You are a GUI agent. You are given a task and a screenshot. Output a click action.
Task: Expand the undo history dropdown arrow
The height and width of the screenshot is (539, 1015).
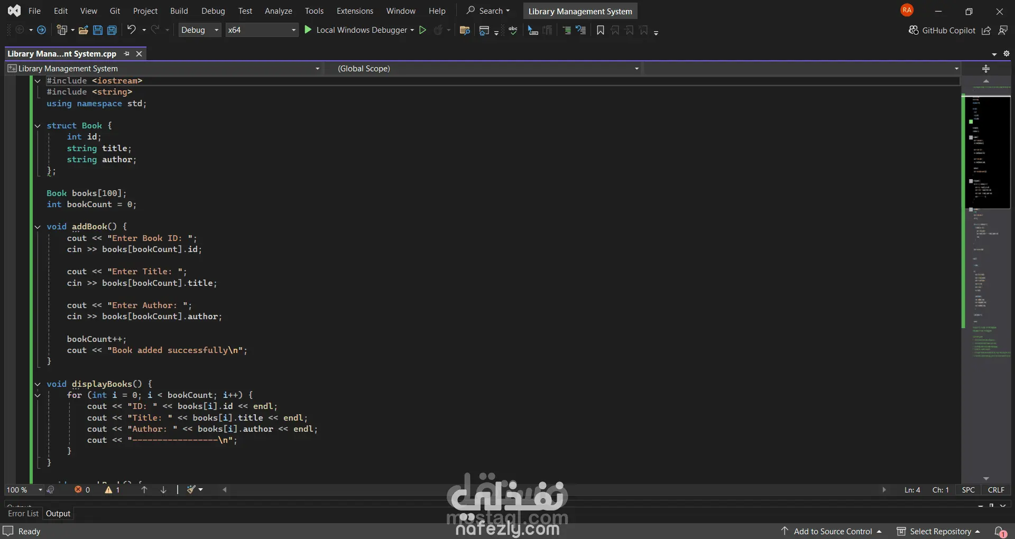144,30
